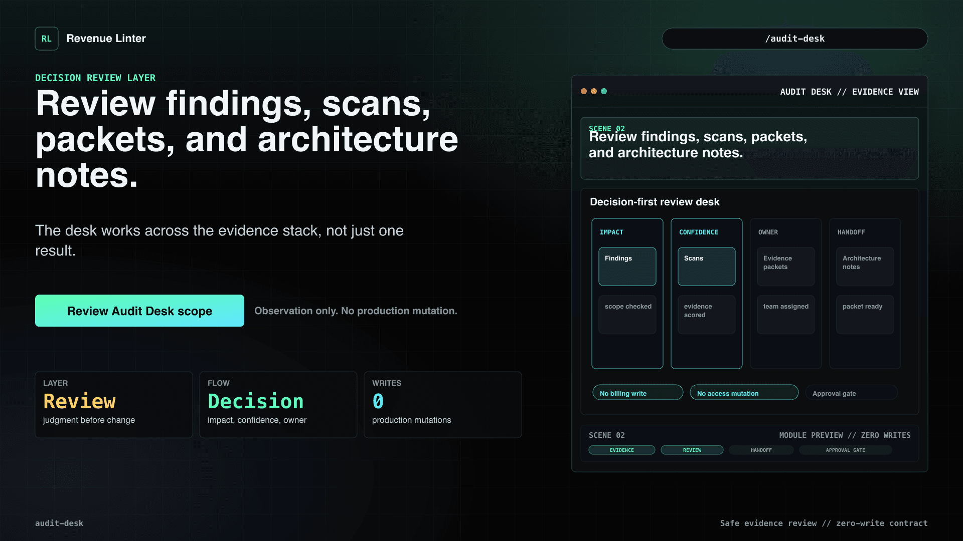This screenshot has width=963, height=541.
Task: Switch to the EVIDENCE step tab
Action: (x=621, y=450)
